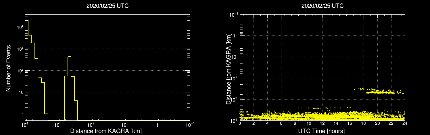The height and width of the screenshot is (135, 430).
Task: Click the 10^4 tick on the Number of Events axis
Action: click(x=20, y=27)
